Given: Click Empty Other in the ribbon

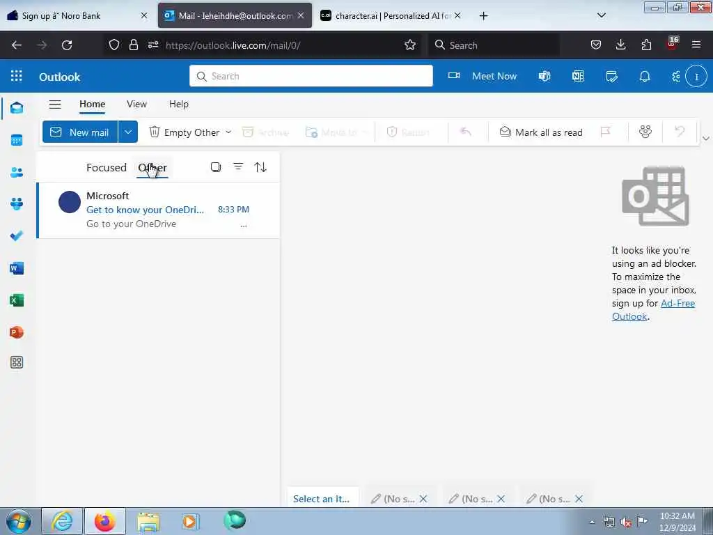Looking at the screenshot, I should coord(184,132).
